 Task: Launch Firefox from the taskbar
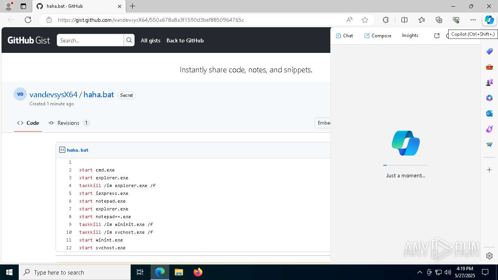pos(198,272)
